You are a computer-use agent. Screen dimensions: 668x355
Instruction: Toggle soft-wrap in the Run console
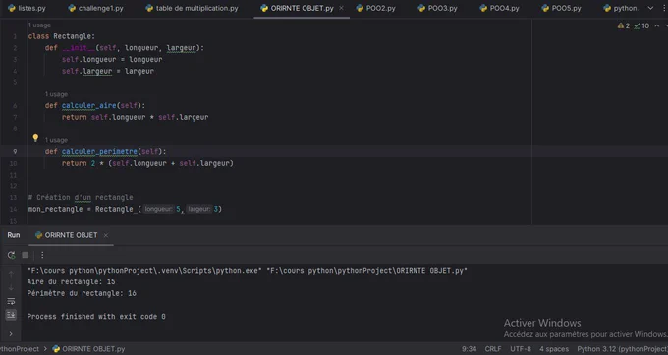(11, 301)
